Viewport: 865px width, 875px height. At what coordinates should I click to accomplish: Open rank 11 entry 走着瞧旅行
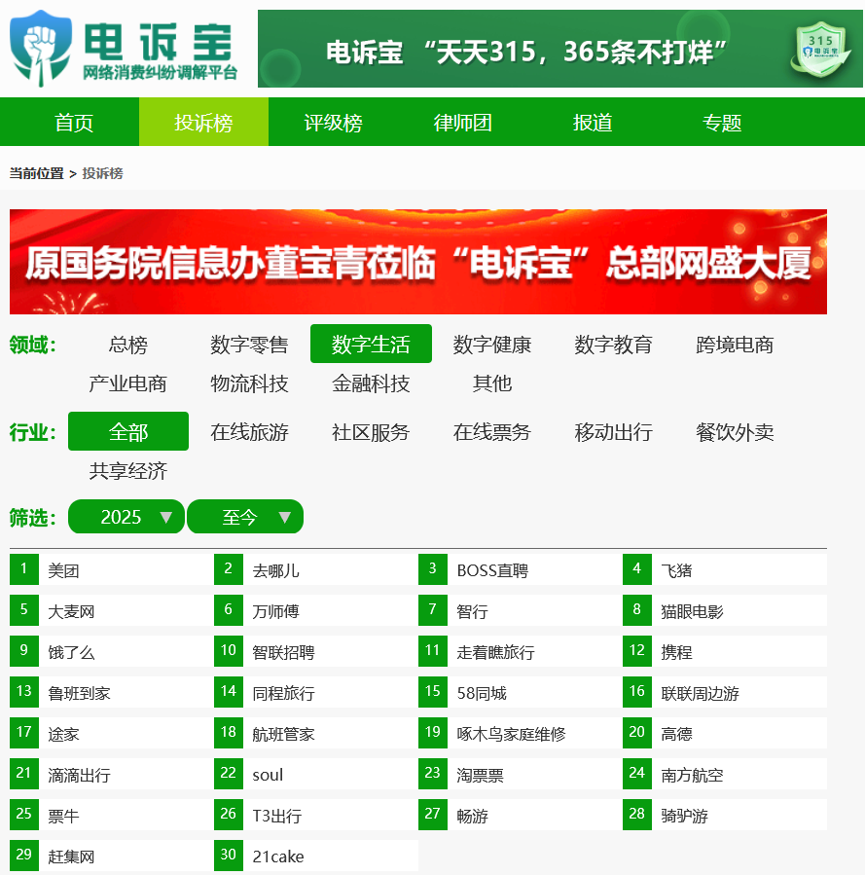pos(521,651)
